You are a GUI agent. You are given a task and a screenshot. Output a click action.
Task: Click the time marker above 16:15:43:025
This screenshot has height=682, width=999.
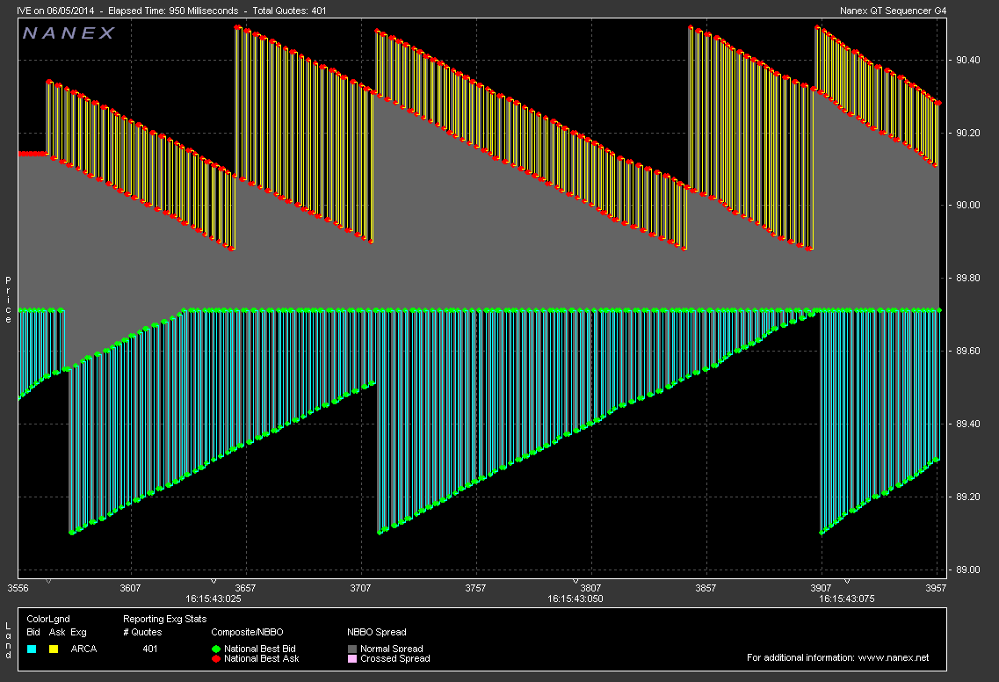[214, 581]
